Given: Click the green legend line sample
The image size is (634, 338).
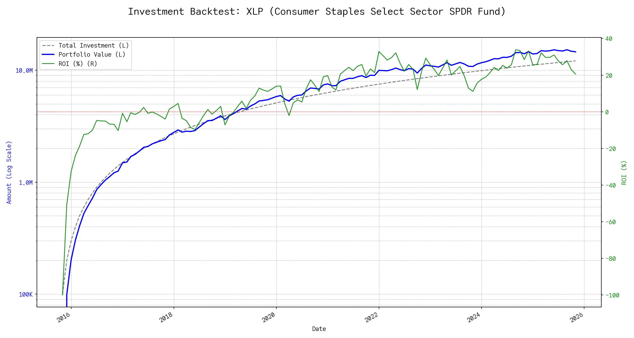Looking at the screenshot, I should click(x=48, y=64).
